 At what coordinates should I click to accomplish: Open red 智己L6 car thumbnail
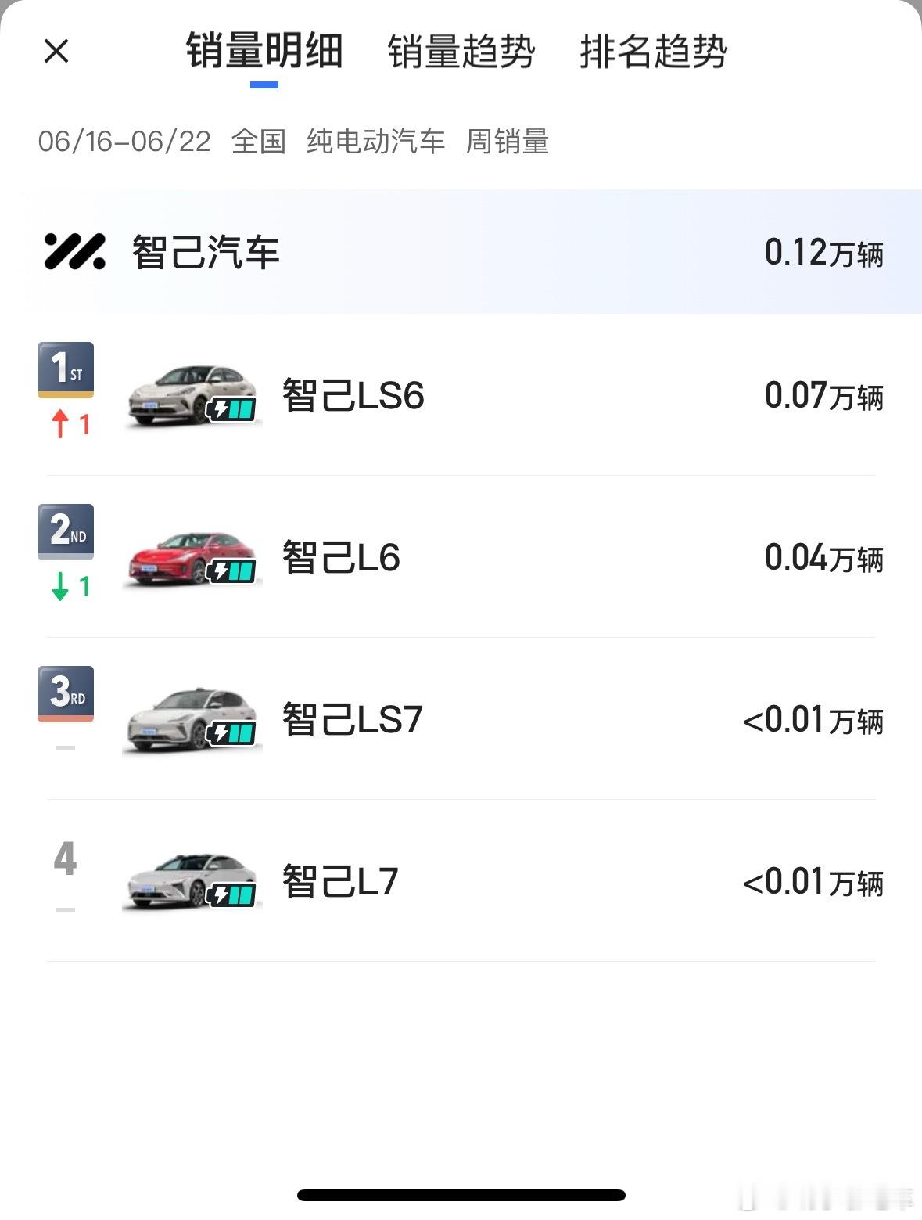(x=192, y=558)
